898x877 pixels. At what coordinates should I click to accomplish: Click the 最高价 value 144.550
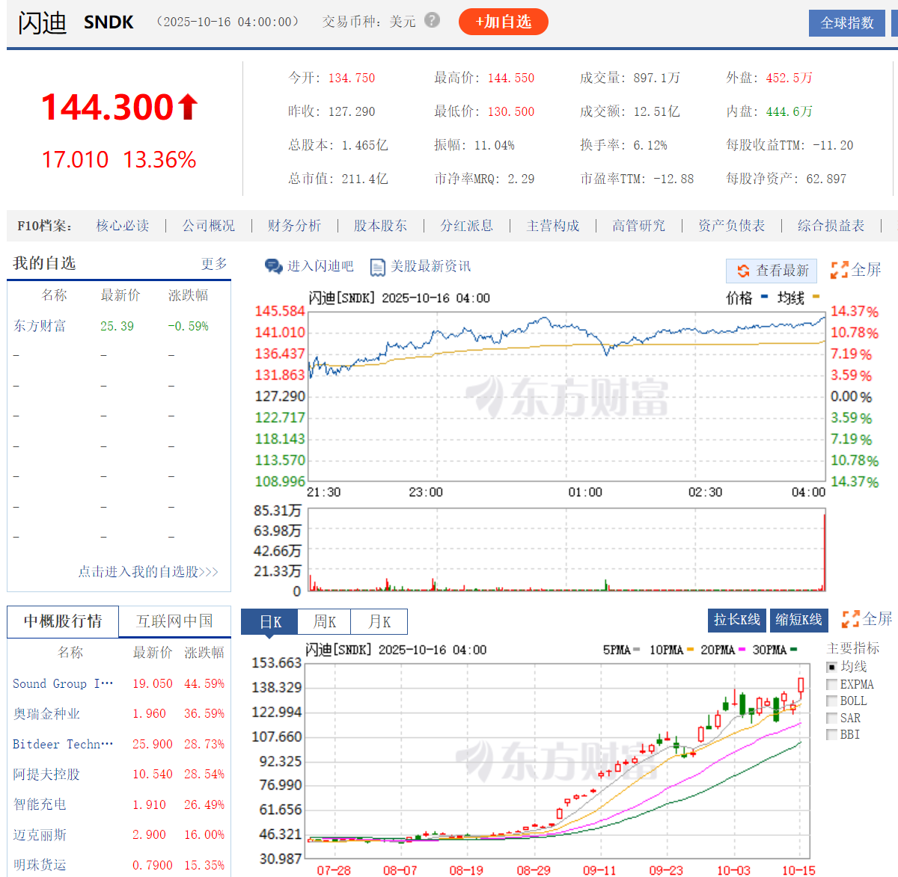coord(511,78)
